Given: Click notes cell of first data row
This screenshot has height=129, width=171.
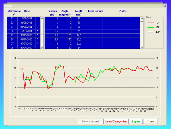Looking at the screenshot, I should pyautogui.click(x=121, y=19).
